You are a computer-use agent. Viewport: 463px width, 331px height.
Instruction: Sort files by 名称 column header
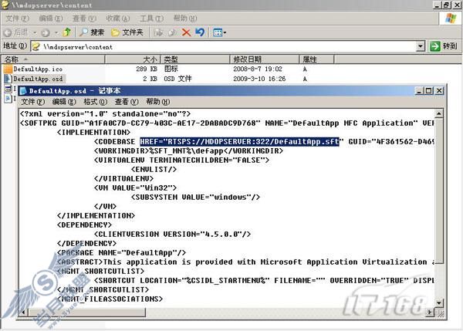(x=53, y=59)
